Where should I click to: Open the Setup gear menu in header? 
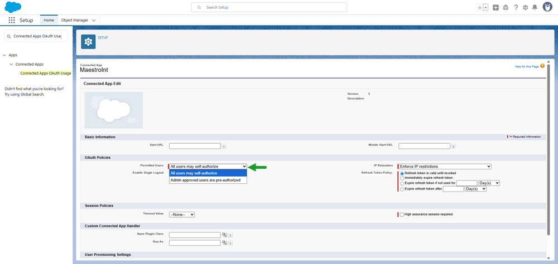click(525, 7)
